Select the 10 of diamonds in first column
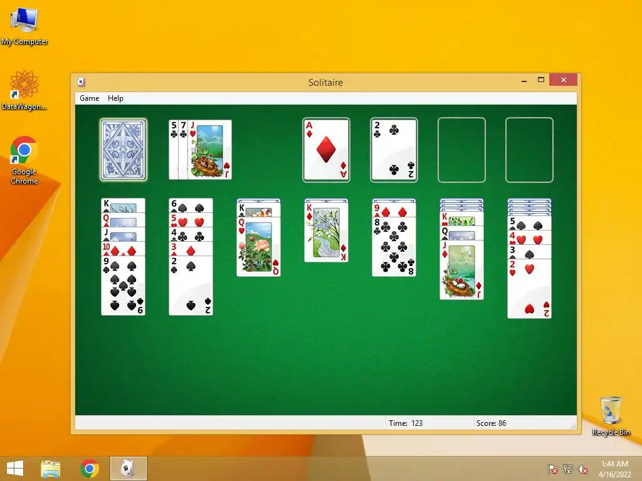Image resolution: width=642 pixels, height=481 pixels. (x=124, y=249)
